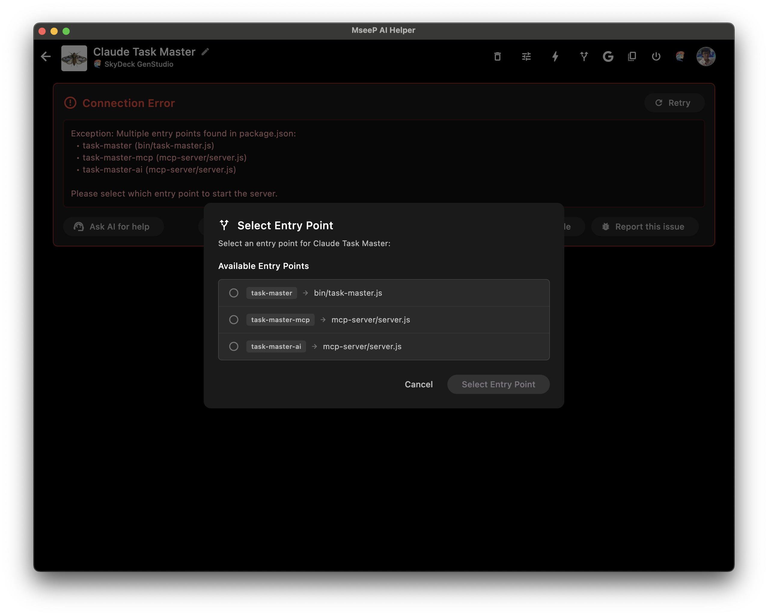Select the task-master radio button
The image size is (768, 616).
tap(234, 293)
